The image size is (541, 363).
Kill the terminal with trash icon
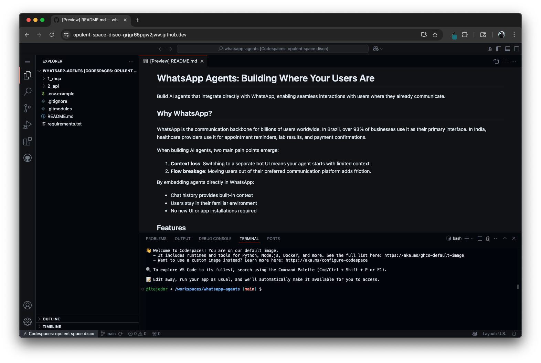pos(488,239)
